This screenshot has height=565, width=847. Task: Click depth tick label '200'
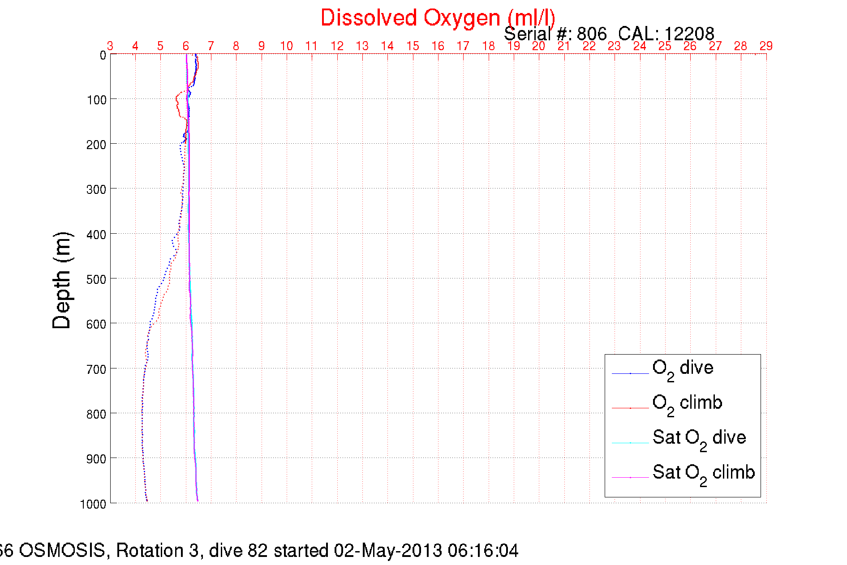click(96, 145)
